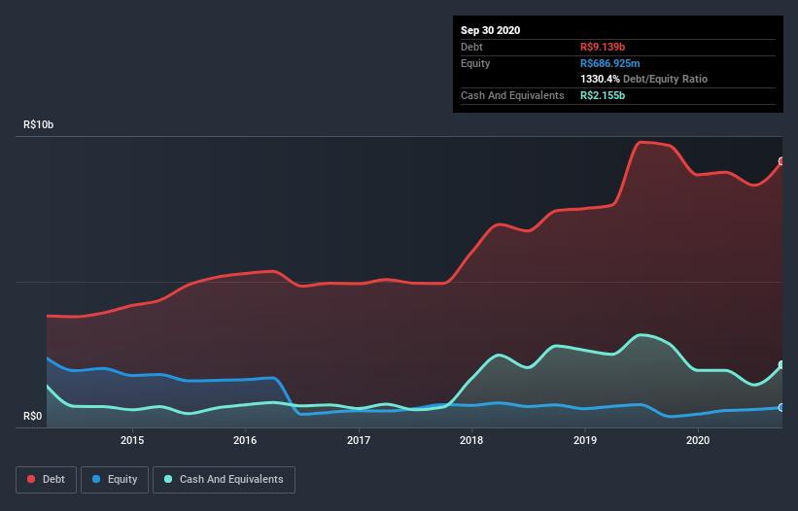This screenshot has width=798, height=511.
Task: Click the R$0 axis label
Action: (33, 416)
